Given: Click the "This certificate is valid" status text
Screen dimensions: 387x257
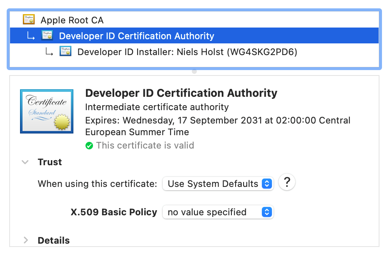Looking at the screenshot, I should (x=145, y=146).
